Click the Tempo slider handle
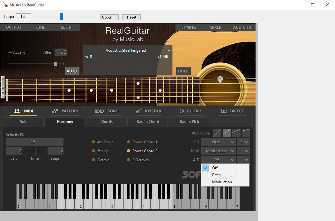Screen dimensions: 335x221 click(x=61, y=16)
